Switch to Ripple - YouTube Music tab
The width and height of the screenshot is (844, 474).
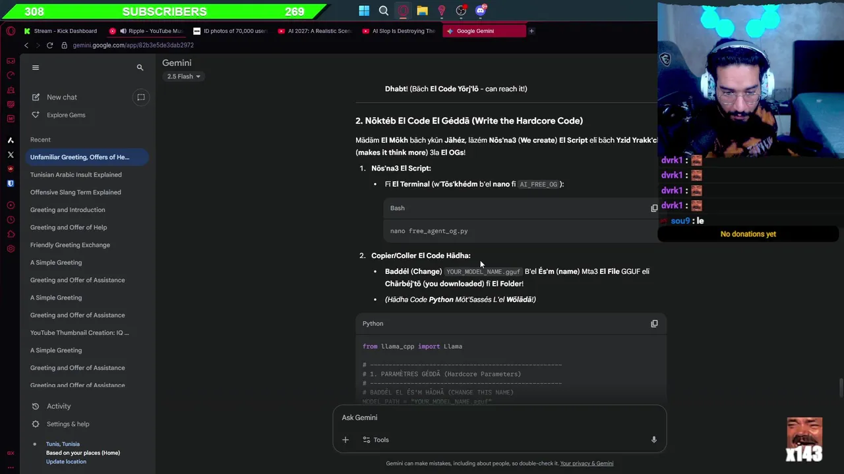pyautogui.click(x=146, y=31)
